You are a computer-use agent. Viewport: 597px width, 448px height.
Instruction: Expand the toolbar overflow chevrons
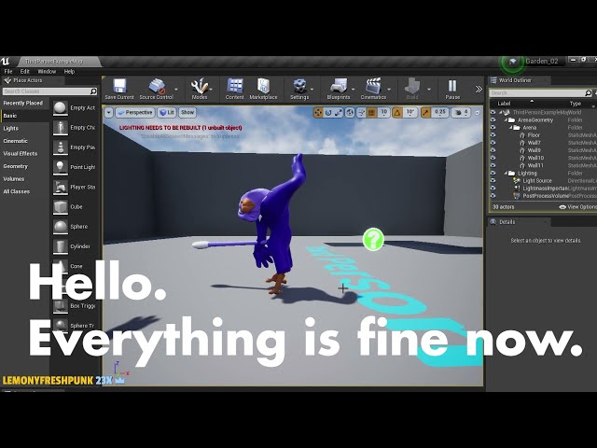479,90
